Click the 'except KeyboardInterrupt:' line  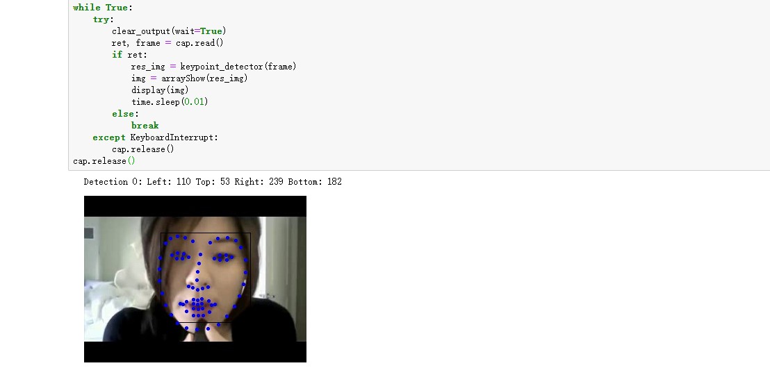155,137
